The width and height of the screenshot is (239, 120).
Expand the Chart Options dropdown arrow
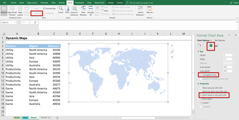[211, 40]
